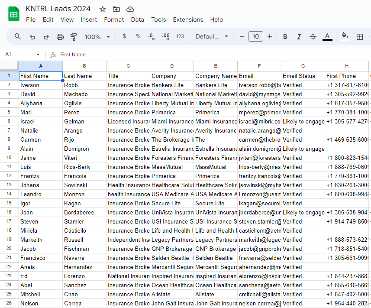Select email cell steven.stamler@

pos(259,222)
